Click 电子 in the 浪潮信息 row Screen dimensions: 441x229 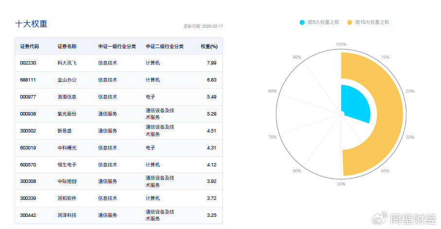click(150, 97)
